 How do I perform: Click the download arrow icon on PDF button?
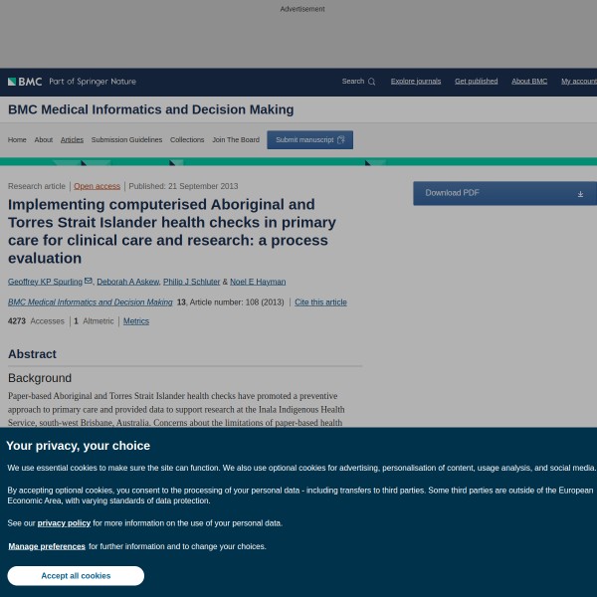pyautogui.click(x=580, y=193)
